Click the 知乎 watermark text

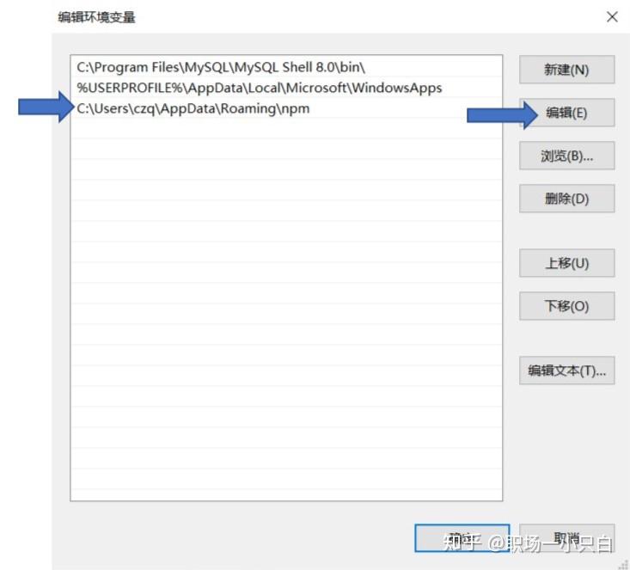click(x=462, y=542)
